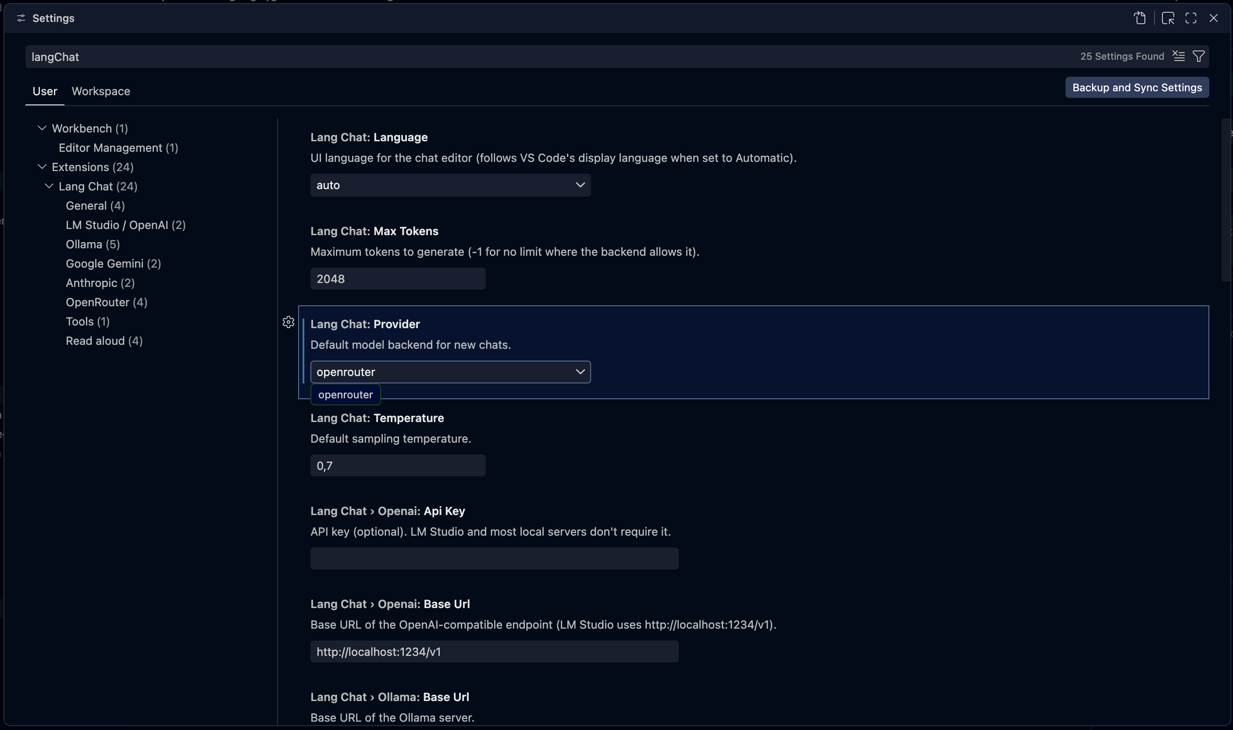Select the Ollama (5) category
The height and width of the screenshot is (730, 1233).
click(93, 244)
